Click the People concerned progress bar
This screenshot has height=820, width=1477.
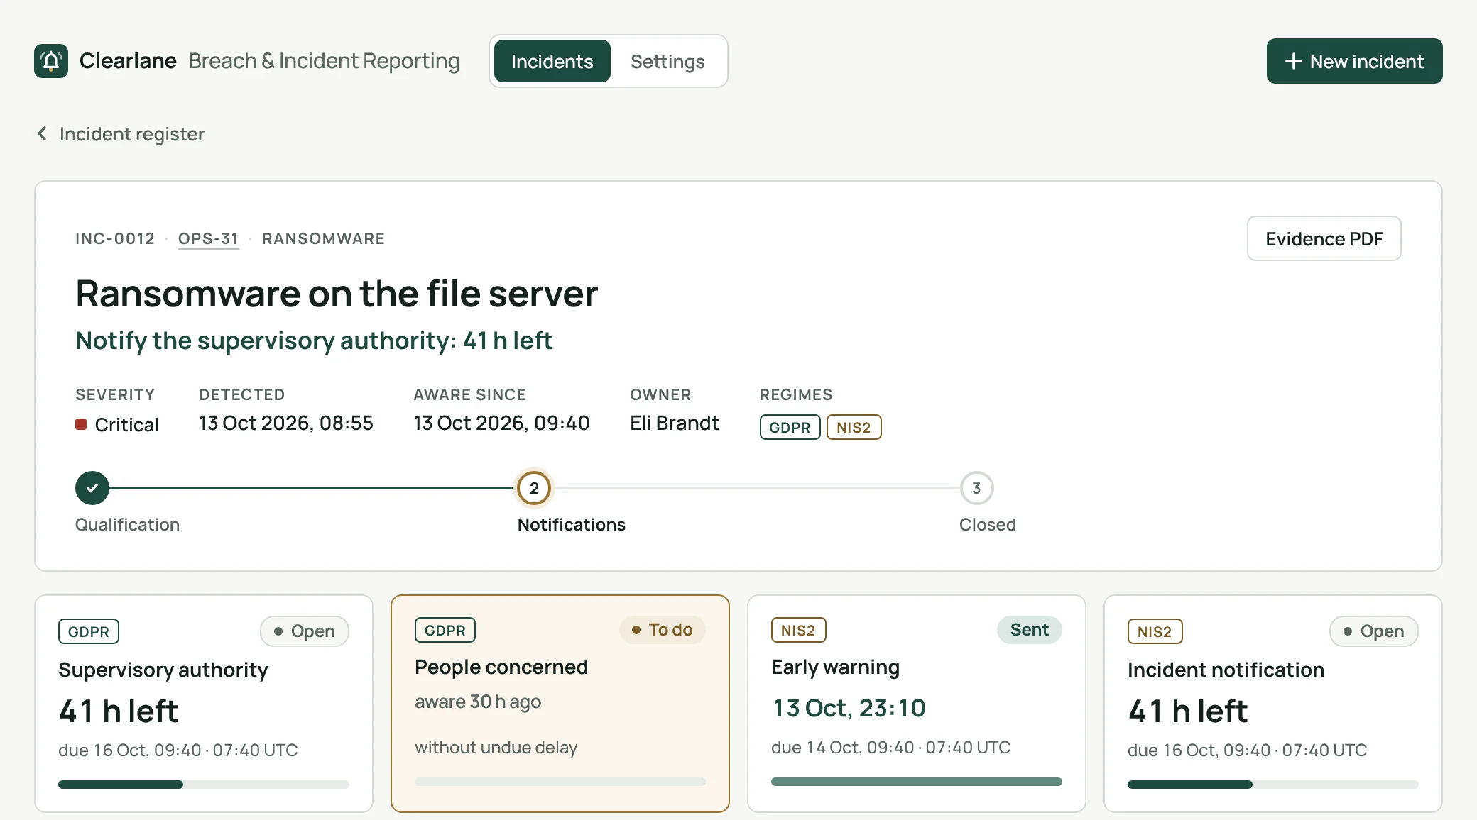(560, 782)
